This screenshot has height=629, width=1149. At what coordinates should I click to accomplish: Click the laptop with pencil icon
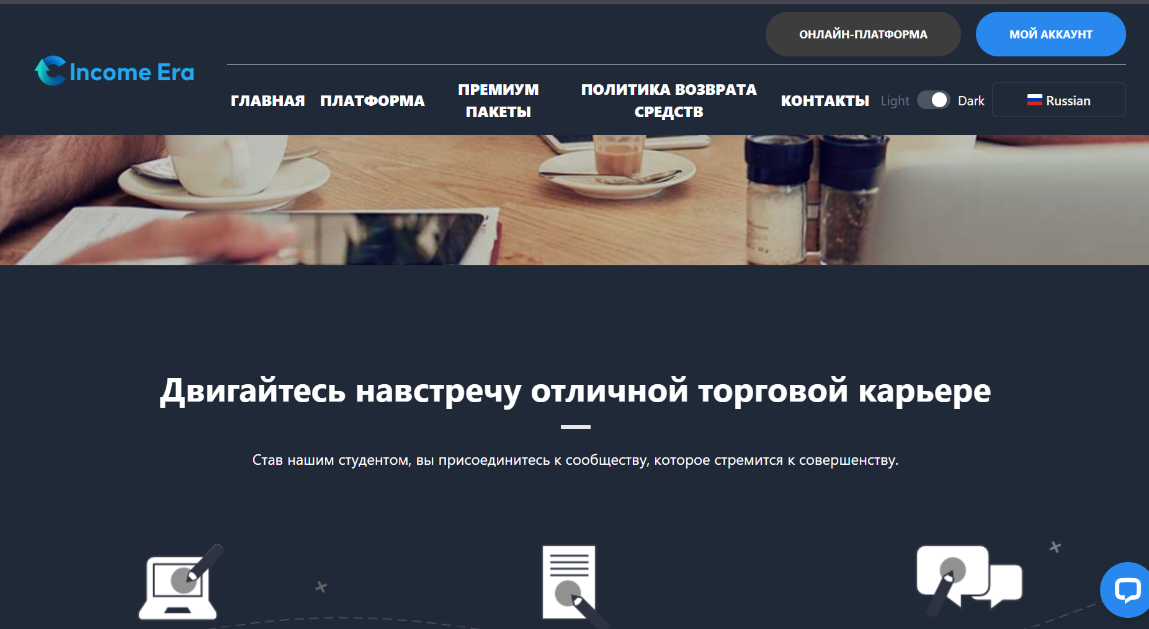coord(180,582)
